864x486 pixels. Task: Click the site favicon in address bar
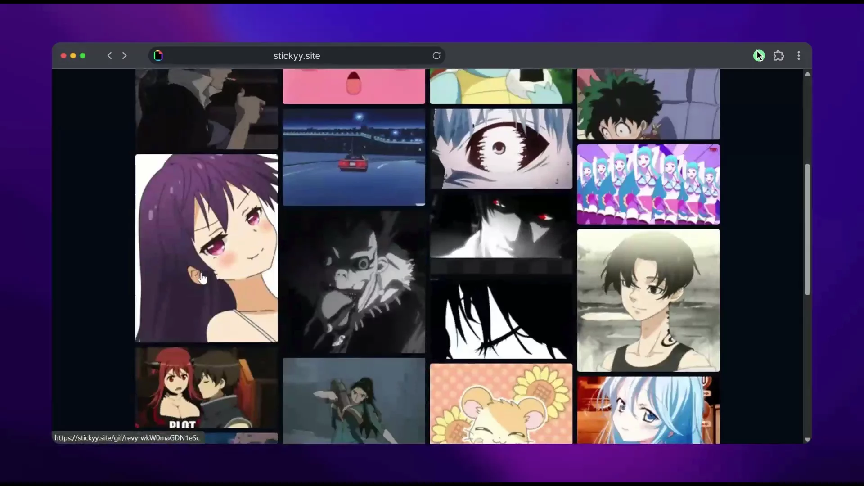coord(158,56)
